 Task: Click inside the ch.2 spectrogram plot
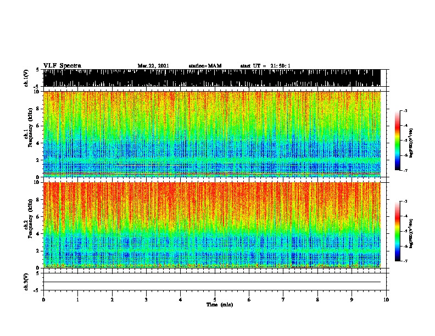(x=211, y=225)
